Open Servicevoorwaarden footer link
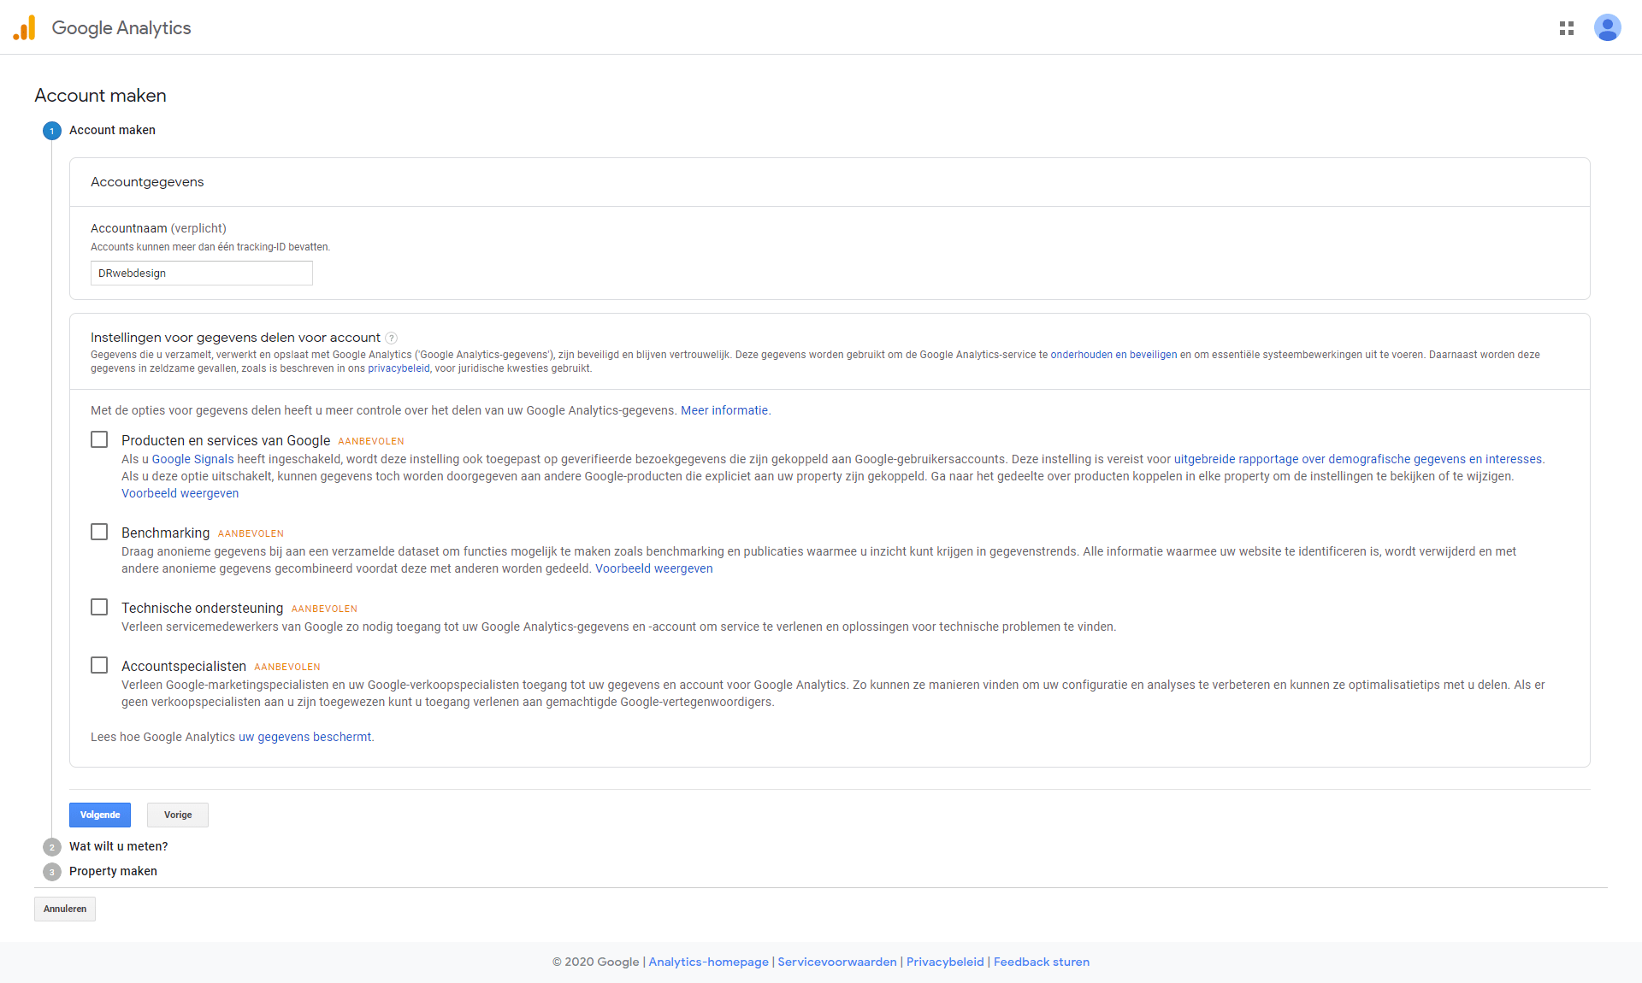This screenshot has width=1642, height=983. (x=837, y=962)
